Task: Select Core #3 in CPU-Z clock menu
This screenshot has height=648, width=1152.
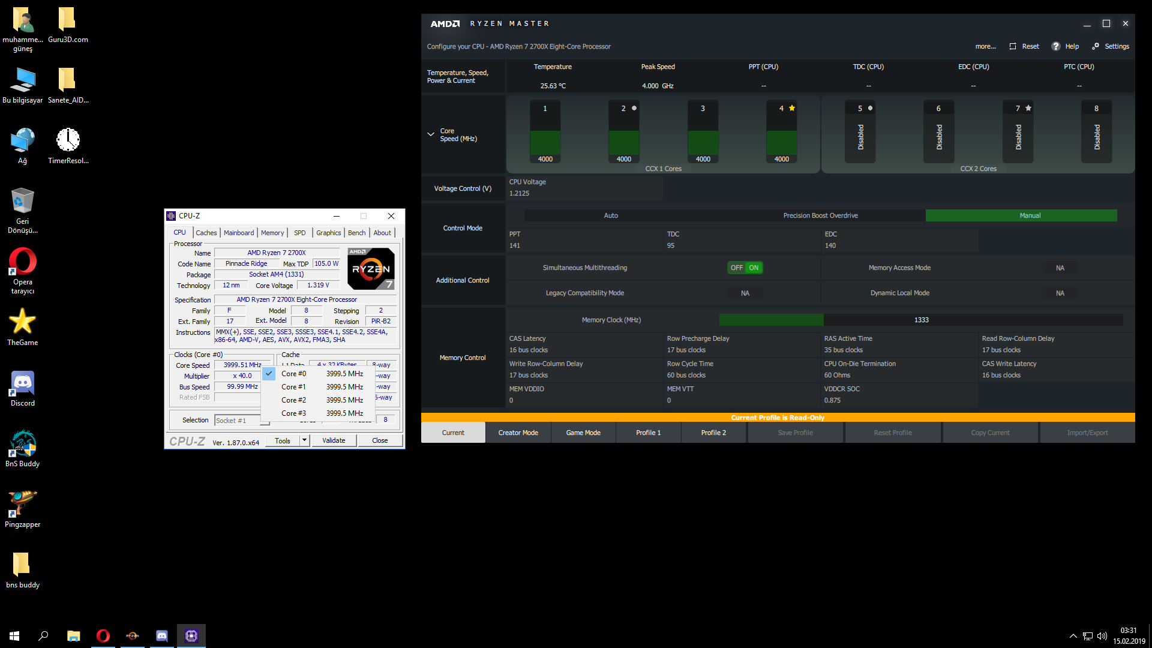Action: pos(319,413)
